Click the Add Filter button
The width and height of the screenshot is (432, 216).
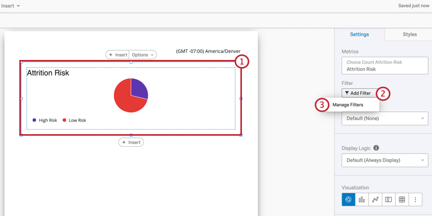pyautogui.click(x=358, y=93)
